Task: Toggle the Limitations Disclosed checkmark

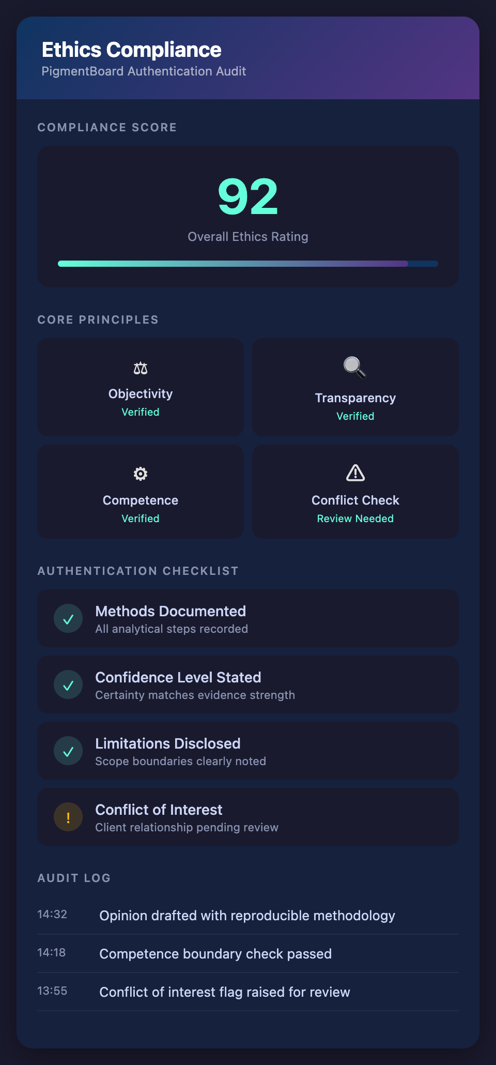Action: 68,751
